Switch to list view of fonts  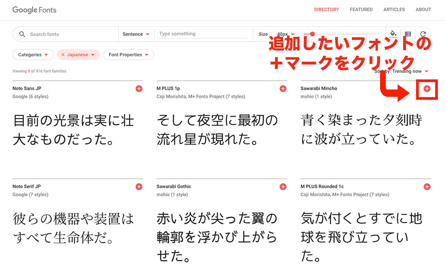(x=408, y=34)
